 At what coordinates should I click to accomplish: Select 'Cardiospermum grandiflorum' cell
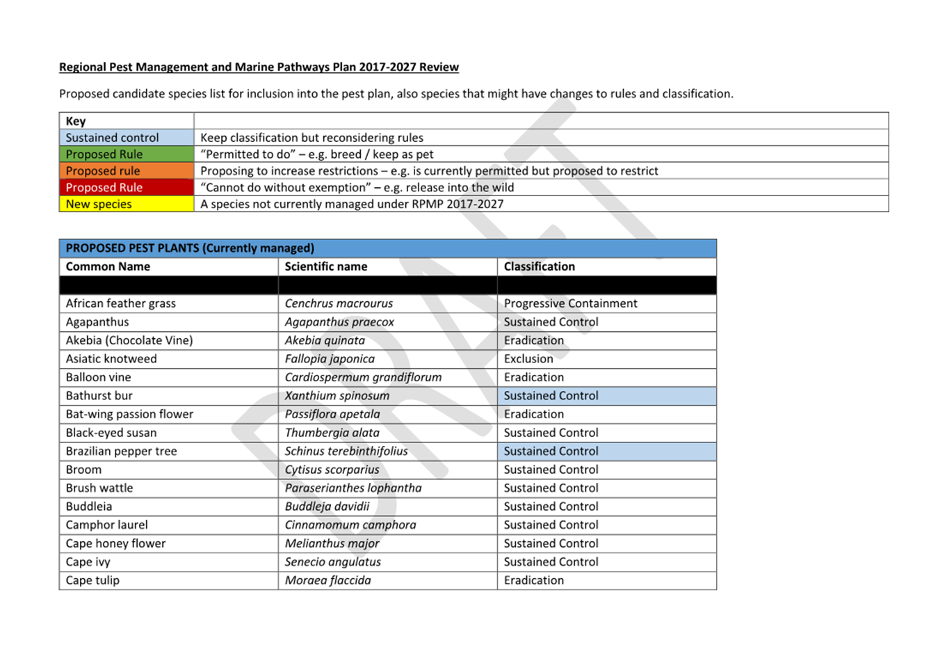coord(388,377)
